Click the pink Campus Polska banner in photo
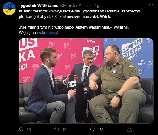This screenshot has width=158, height=135. coord(61,60)
